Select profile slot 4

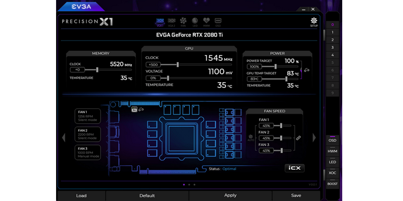pos(332,55)
